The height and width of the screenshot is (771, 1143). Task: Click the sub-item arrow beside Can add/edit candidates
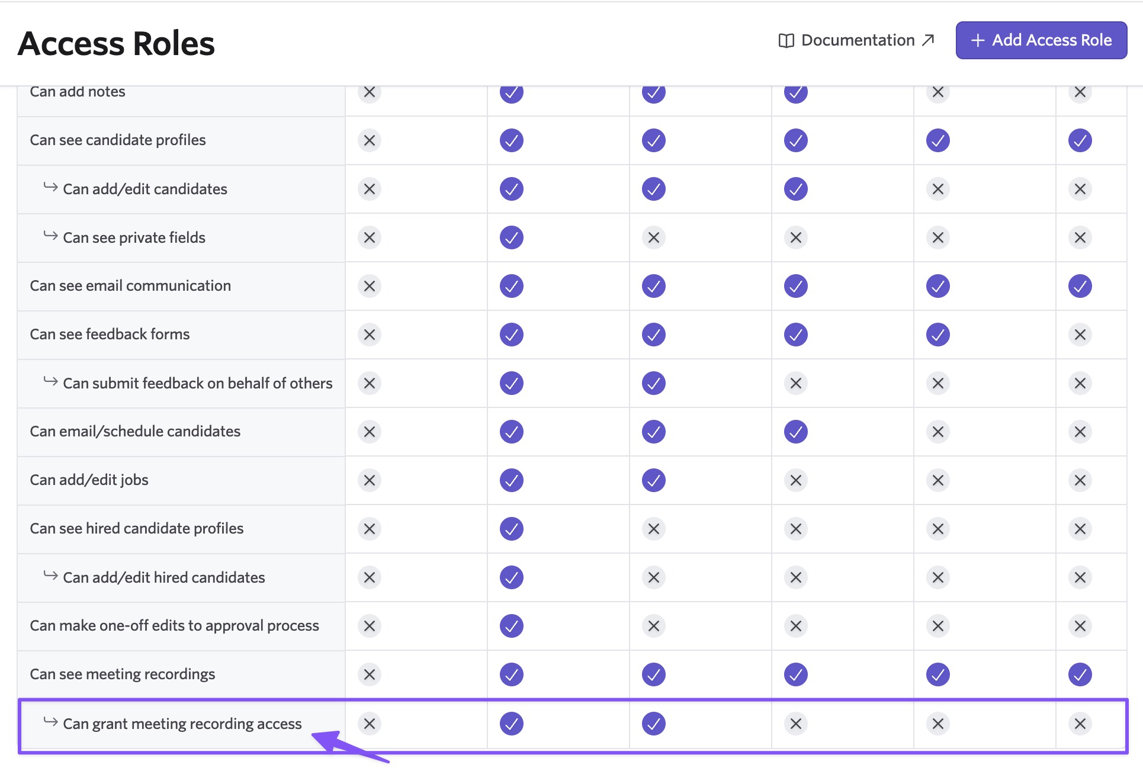(x=50, y=188)
